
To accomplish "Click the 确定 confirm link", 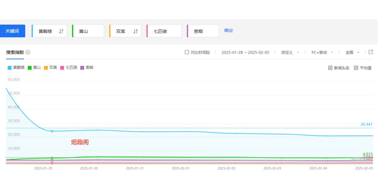I will click(x=229, y=31).
